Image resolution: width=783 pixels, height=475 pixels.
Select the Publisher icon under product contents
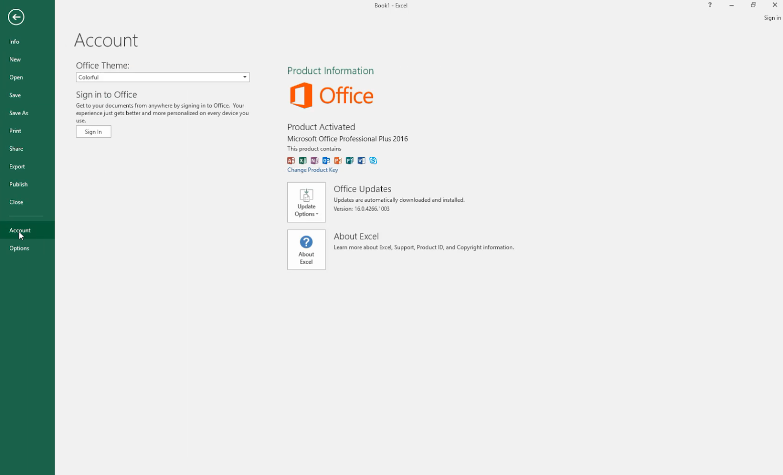tap(349, 160)
